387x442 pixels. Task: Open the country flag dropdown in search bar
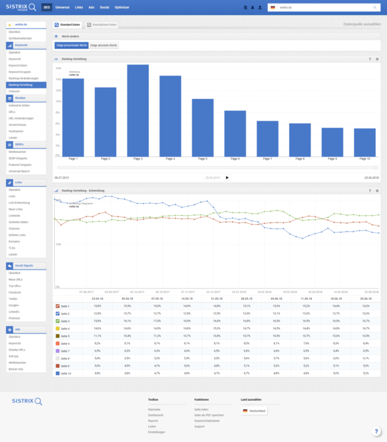pyautogui.click(x=273, y=8)
